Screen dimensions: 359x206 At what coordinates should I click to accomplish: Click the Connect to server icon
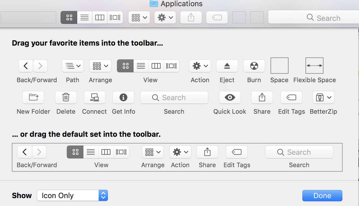[94, 97]
